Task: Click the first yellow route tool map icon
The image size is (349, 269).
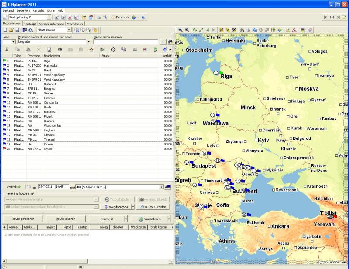Action: (221, 30)
